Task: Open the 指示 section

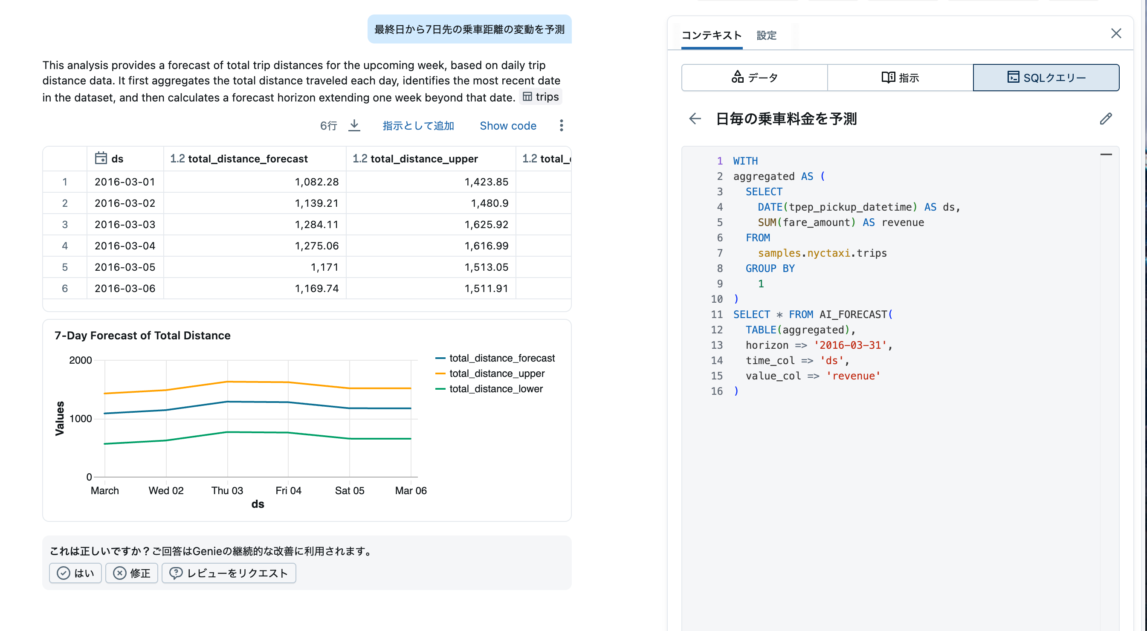Action: click(x=900, y=78)
